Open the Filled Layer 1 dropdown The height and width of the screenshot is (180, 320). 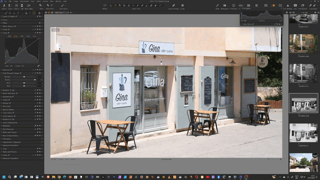62,13
